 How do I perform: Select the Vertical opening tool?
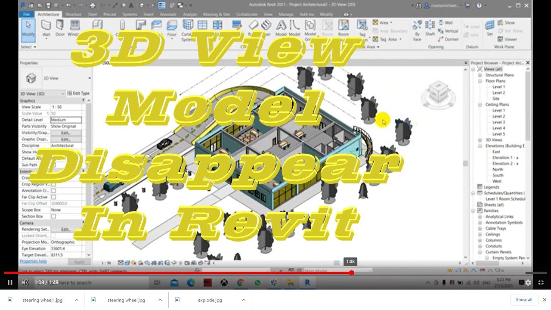point(448,31)
